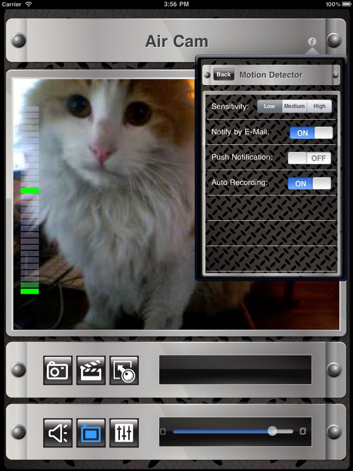Tap the green audio level meter

[30, 201]
